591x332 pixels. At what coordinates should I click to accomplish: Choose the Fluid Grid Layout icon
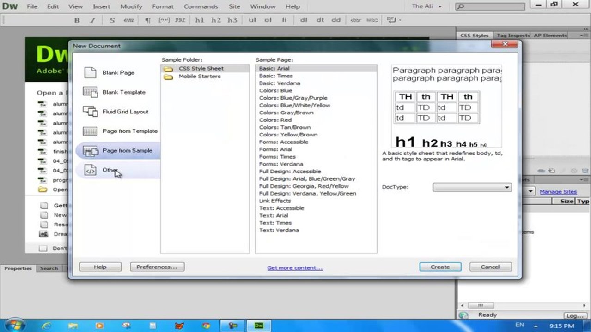click(x=90, y=112)
